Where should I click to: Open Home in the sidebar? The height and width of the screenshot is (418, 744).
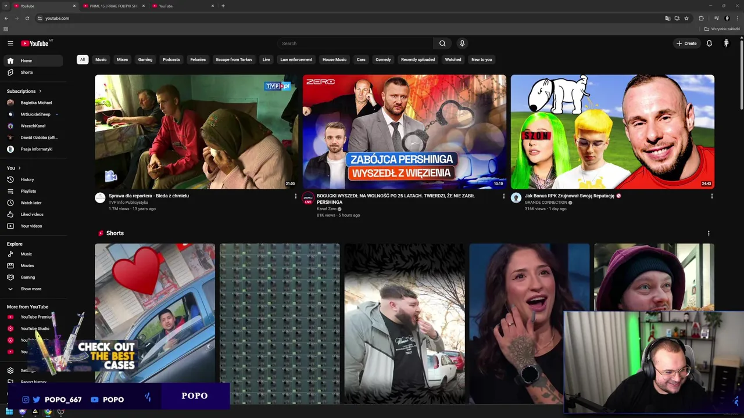coord(33,61)
